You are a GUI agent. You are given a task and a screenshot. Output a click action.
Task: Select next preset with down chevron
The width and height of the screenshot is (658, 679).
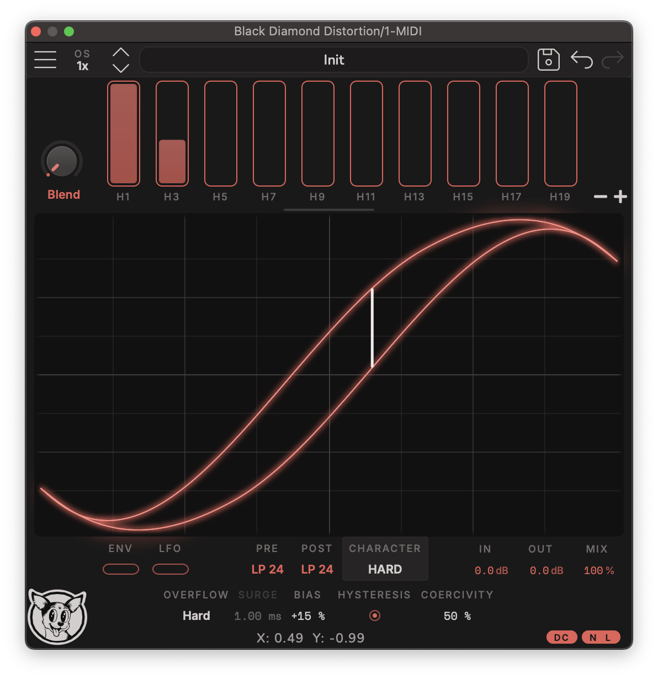121,68
